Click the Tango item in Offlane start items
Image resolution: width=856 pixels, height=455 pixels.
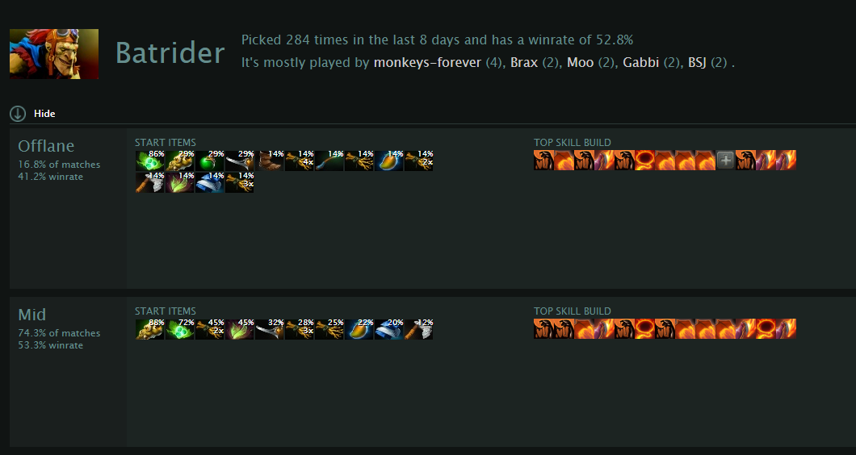coord(150,161)
